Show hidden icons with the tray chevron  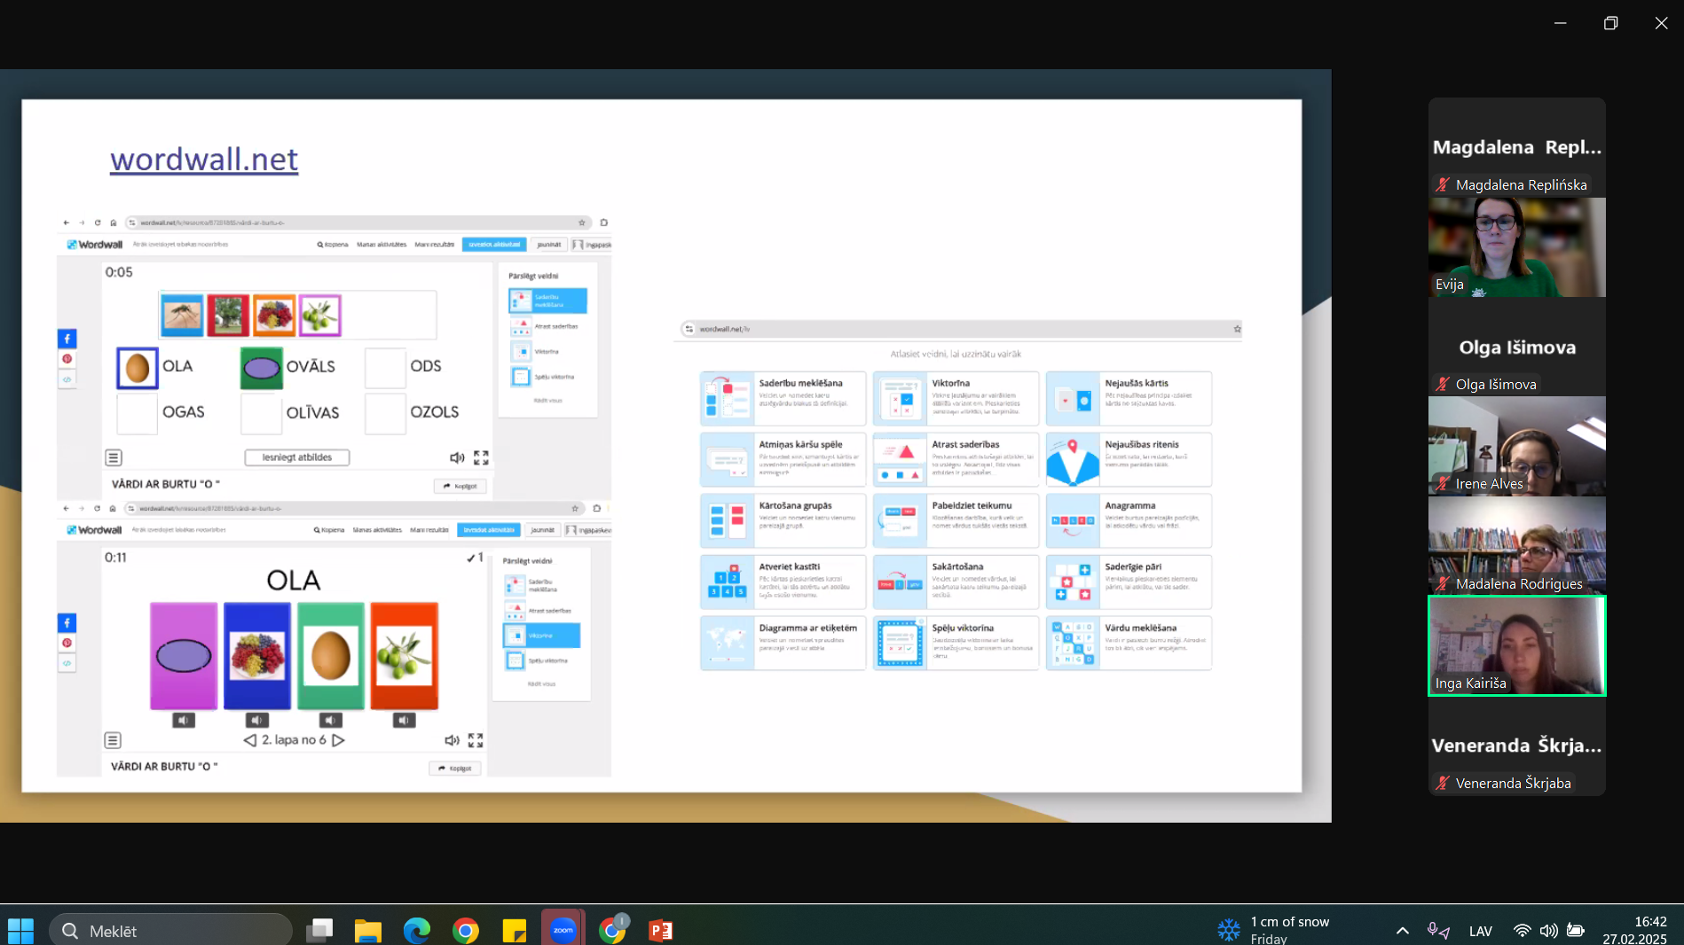1402,930
